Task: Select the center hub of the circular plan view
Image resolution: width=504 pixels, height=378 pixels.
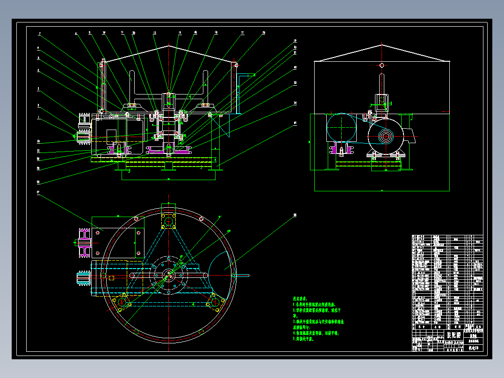Action: pyautogui.click(x=168, y=275)
